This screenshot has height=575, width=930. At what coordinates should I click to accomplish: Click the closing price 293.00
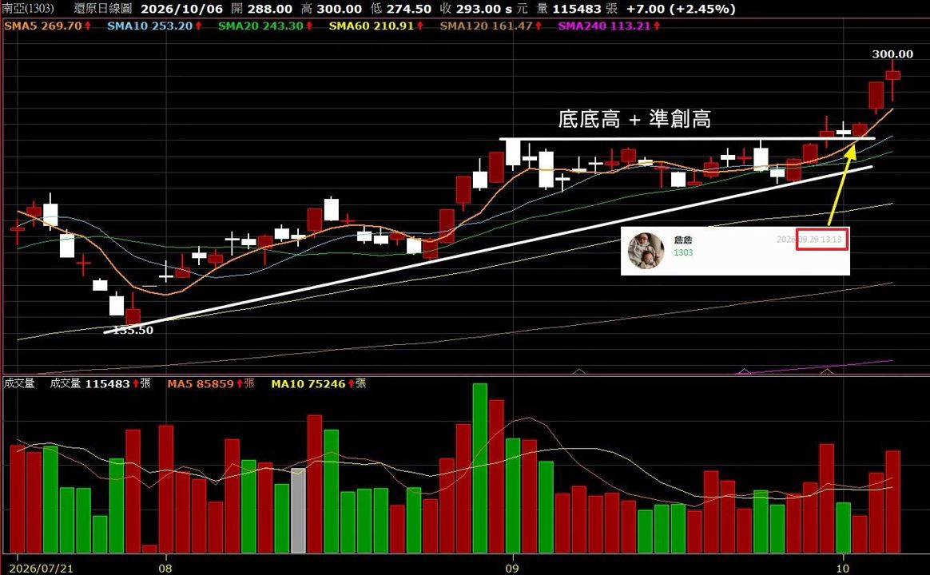pos(478,9)
